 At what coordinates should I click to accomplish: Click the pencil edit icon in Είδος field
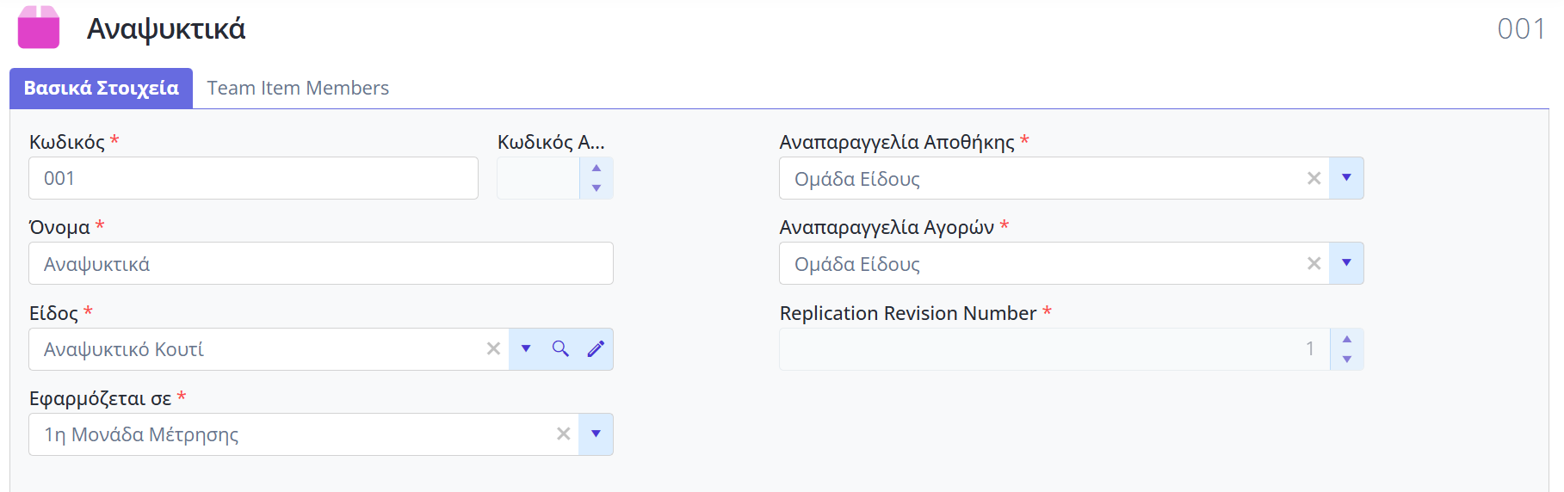(x=596, y=349)
